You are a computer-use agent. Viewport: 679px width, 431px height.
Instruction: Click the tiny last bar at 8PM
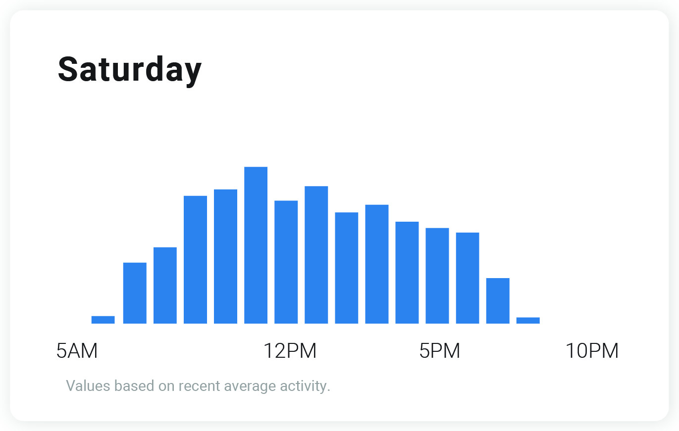[528, 321]
